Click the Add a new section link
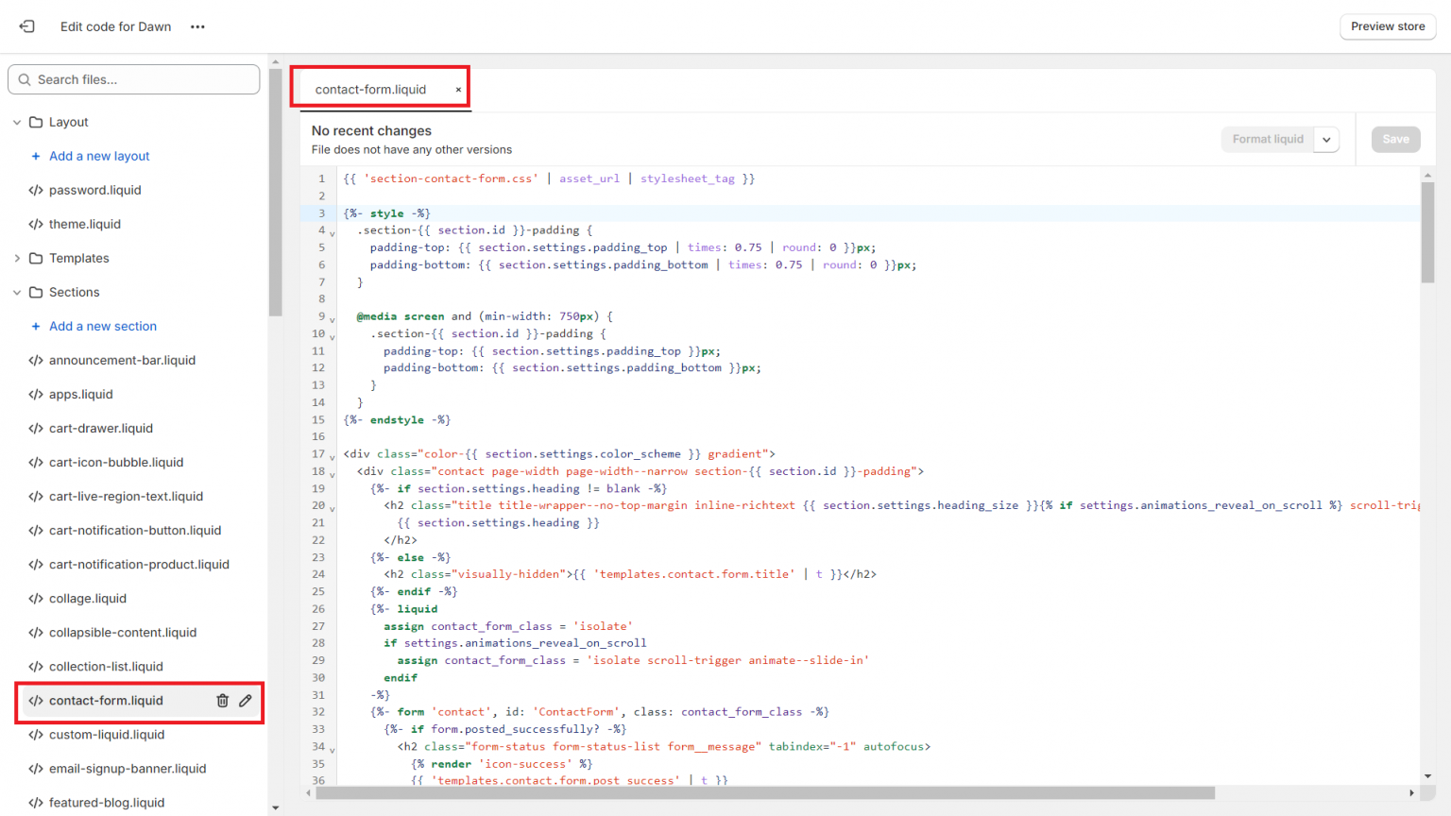 [x=103, y=327]
